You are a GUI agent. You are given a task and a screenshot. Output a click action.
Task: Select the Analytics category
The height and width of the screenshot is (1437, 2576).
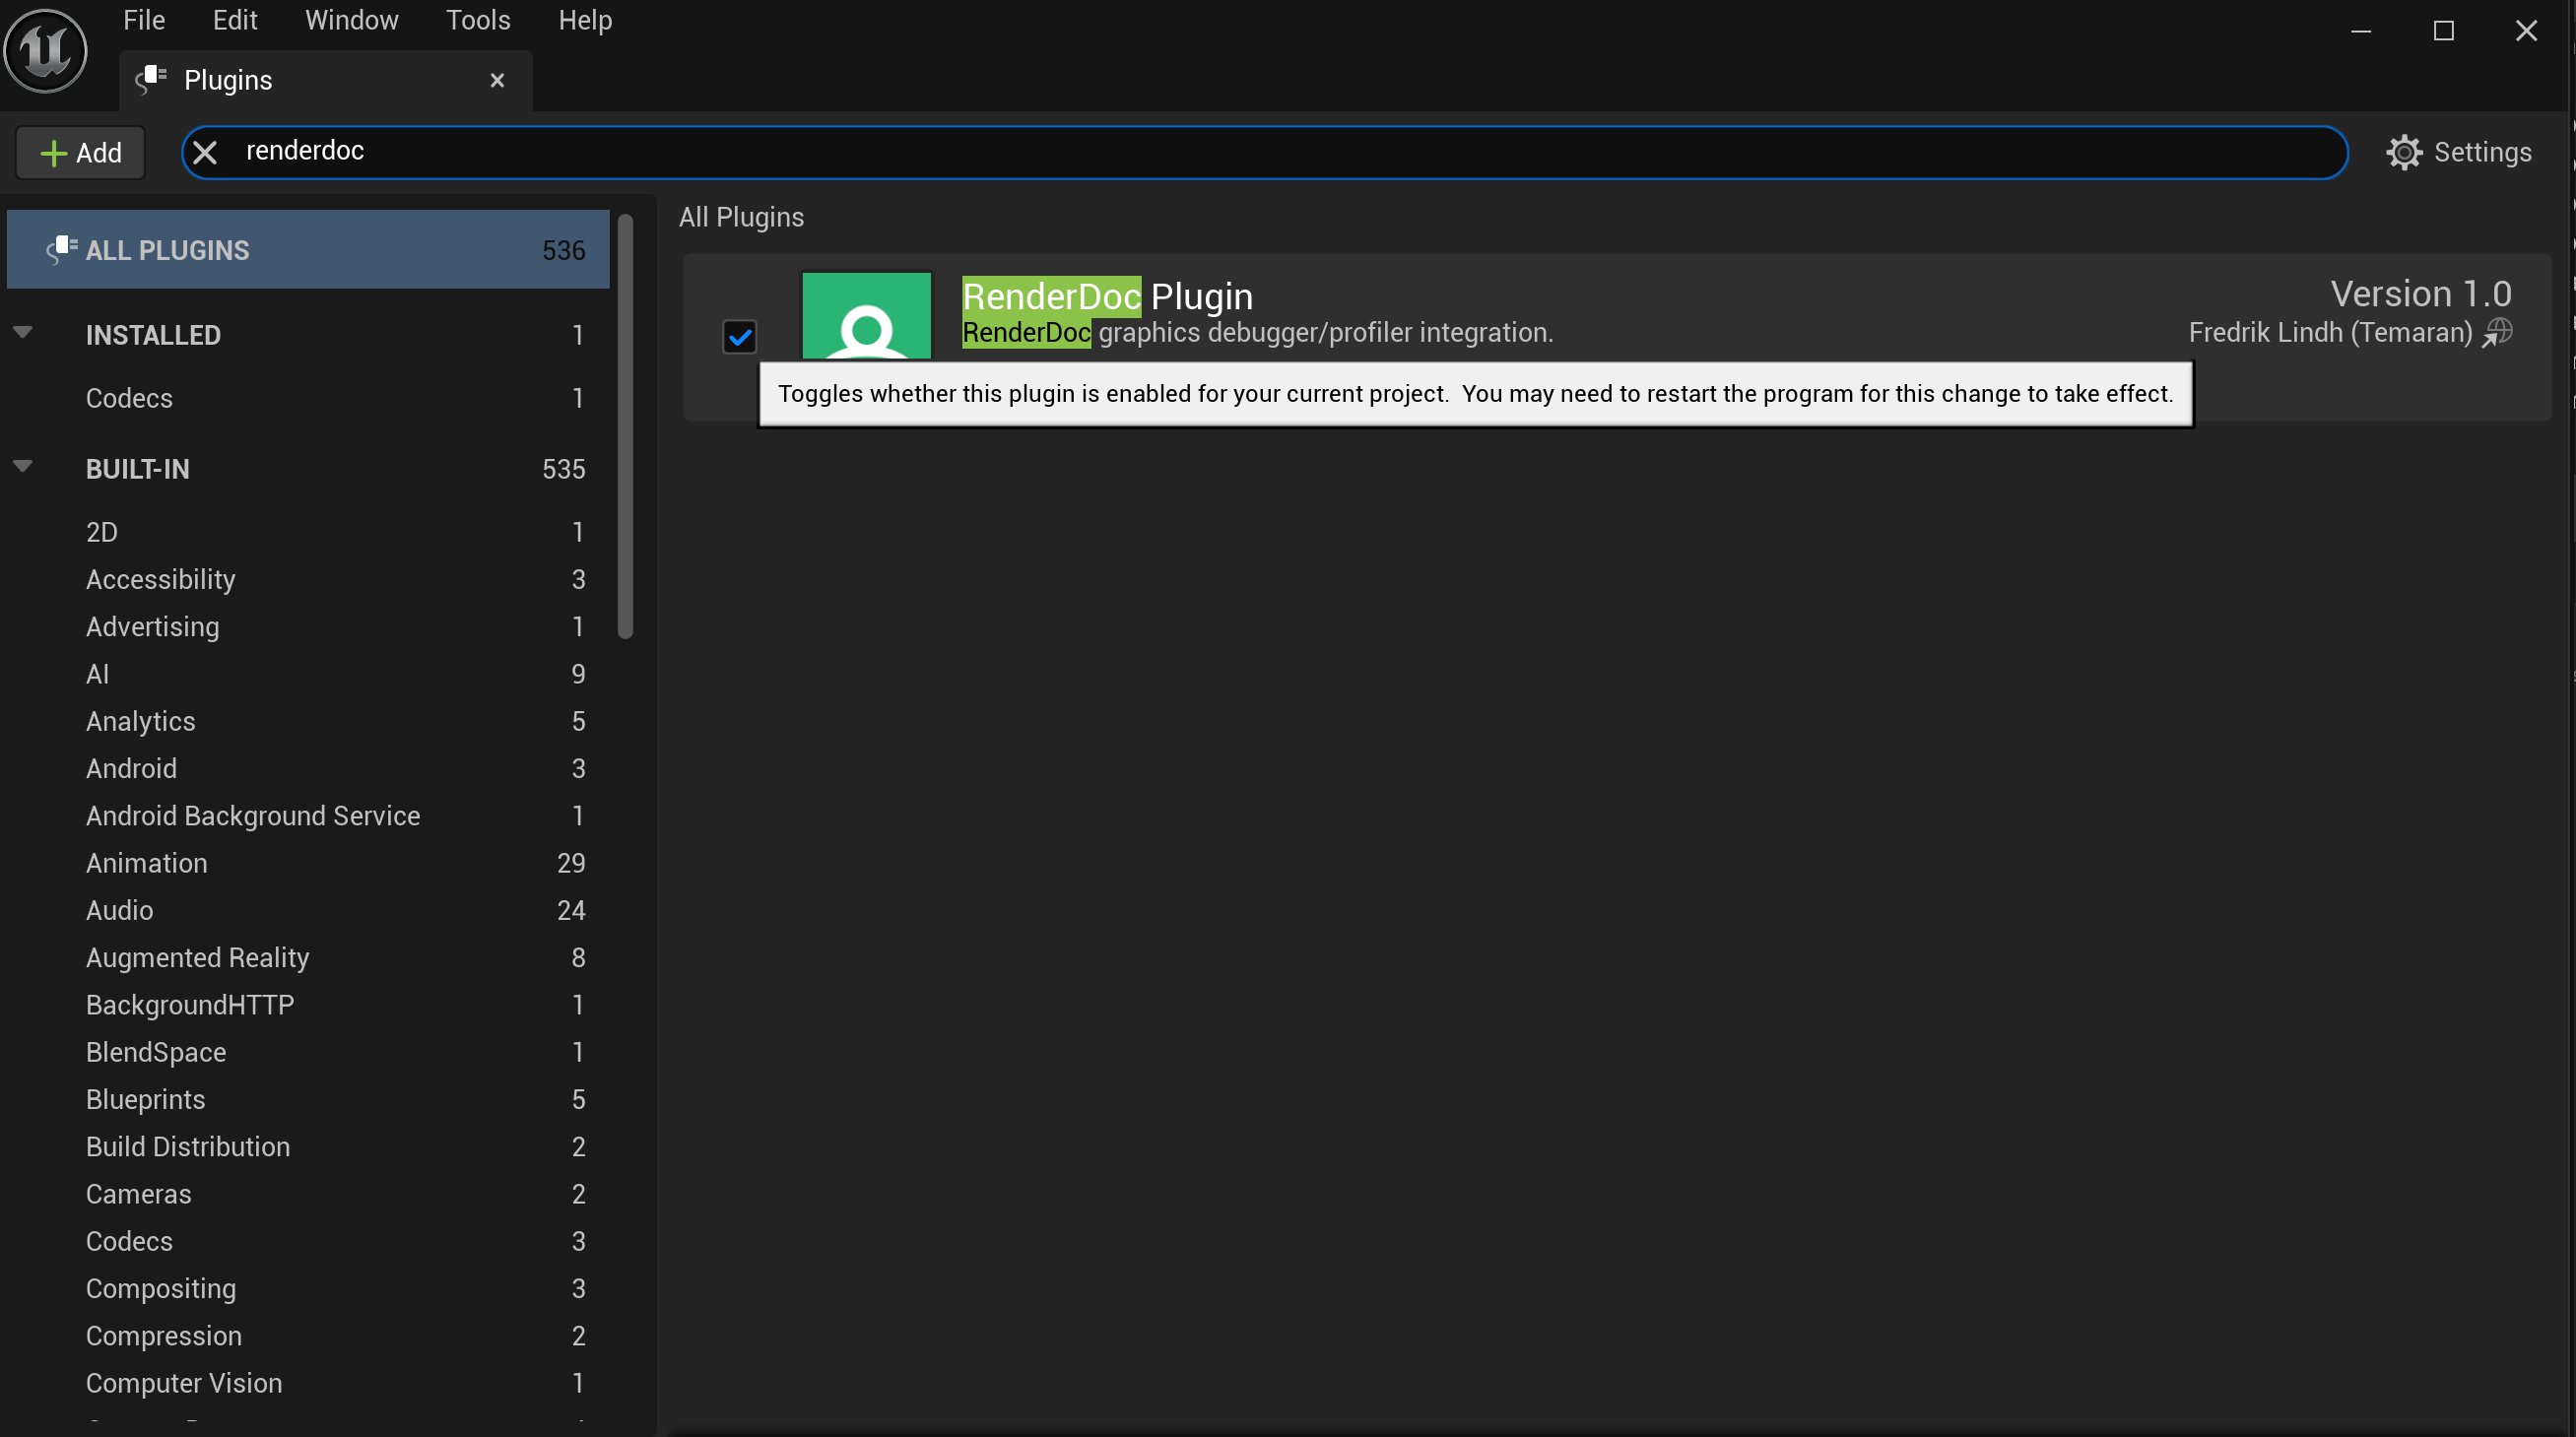(308, 720)
